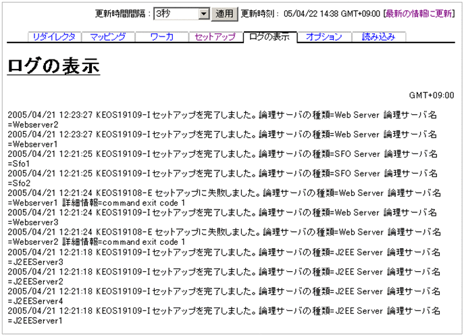The height and width of the screenshot is (336, 464).
Task: Open the 更新時間間隔 dropdown showing 3秒
Action: coord(182,14)
